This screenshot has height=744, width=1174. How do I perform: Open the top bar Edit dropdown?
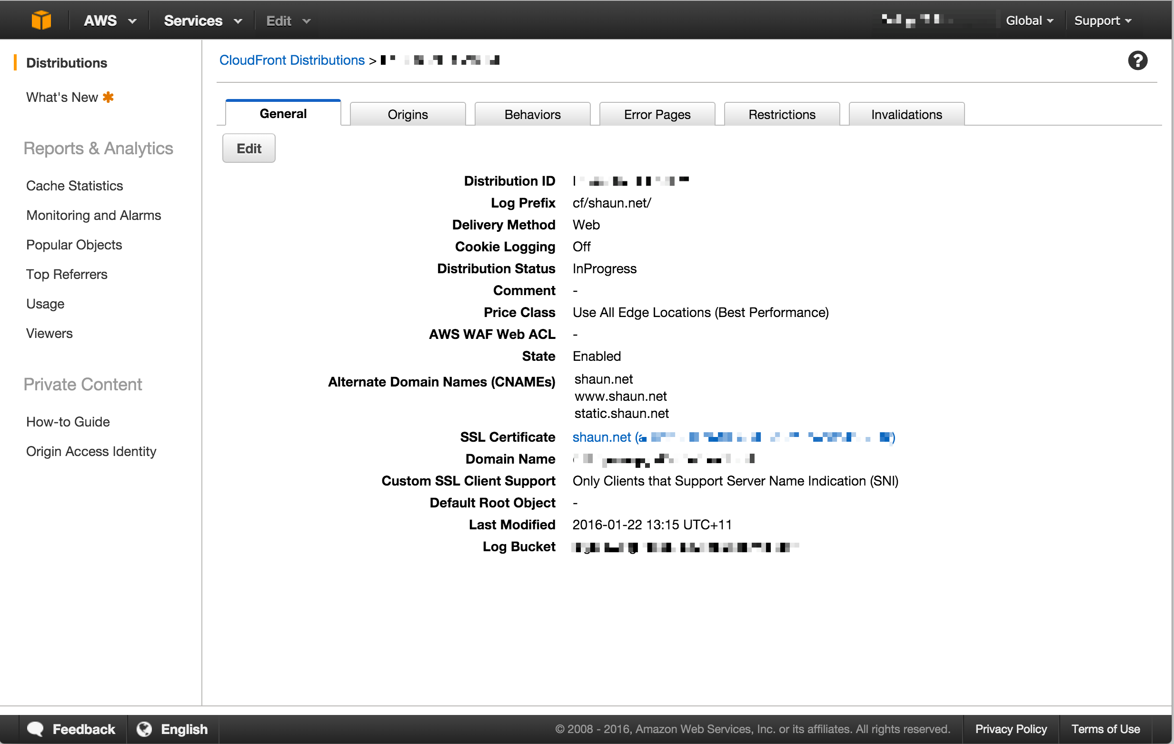(x=288, y=20)
